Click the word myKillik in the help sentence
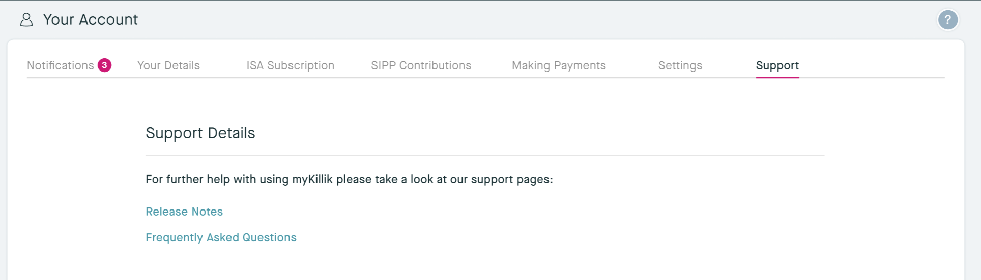Screen dimensions: 981x280 pyautogui.click(x=312, y=179)
